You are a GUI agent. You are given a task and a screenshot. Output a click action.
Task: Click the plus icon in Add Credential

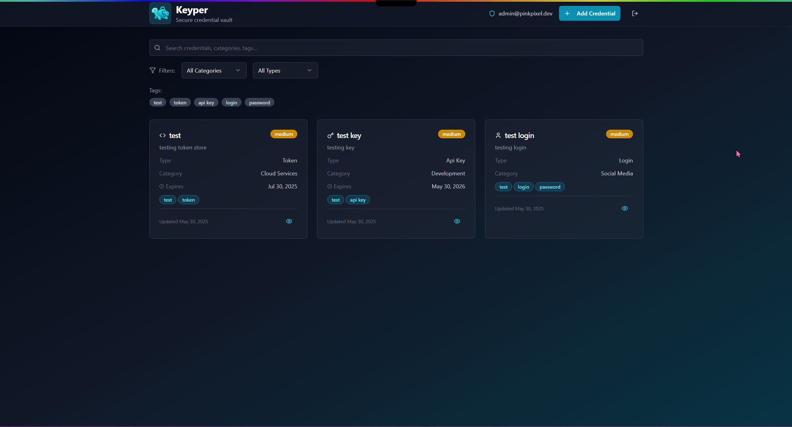click(x=567, y=13)
